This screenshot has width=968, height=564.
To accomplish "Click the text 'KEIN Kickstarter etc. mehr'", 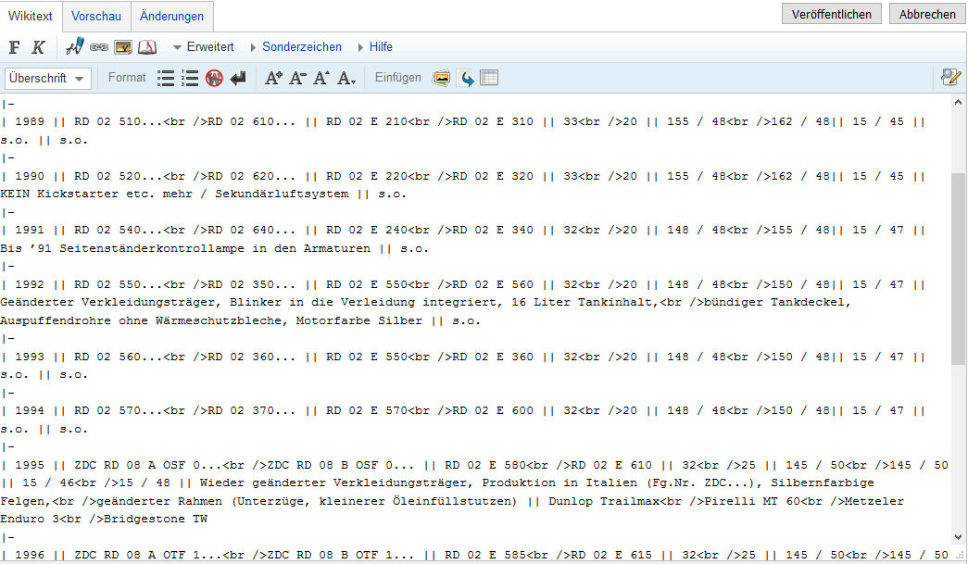I will point(96,194).
